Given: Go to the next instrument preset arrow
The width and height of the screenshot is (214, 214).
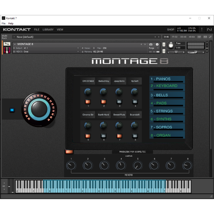Looking at the screenshot, I should 145,44.
